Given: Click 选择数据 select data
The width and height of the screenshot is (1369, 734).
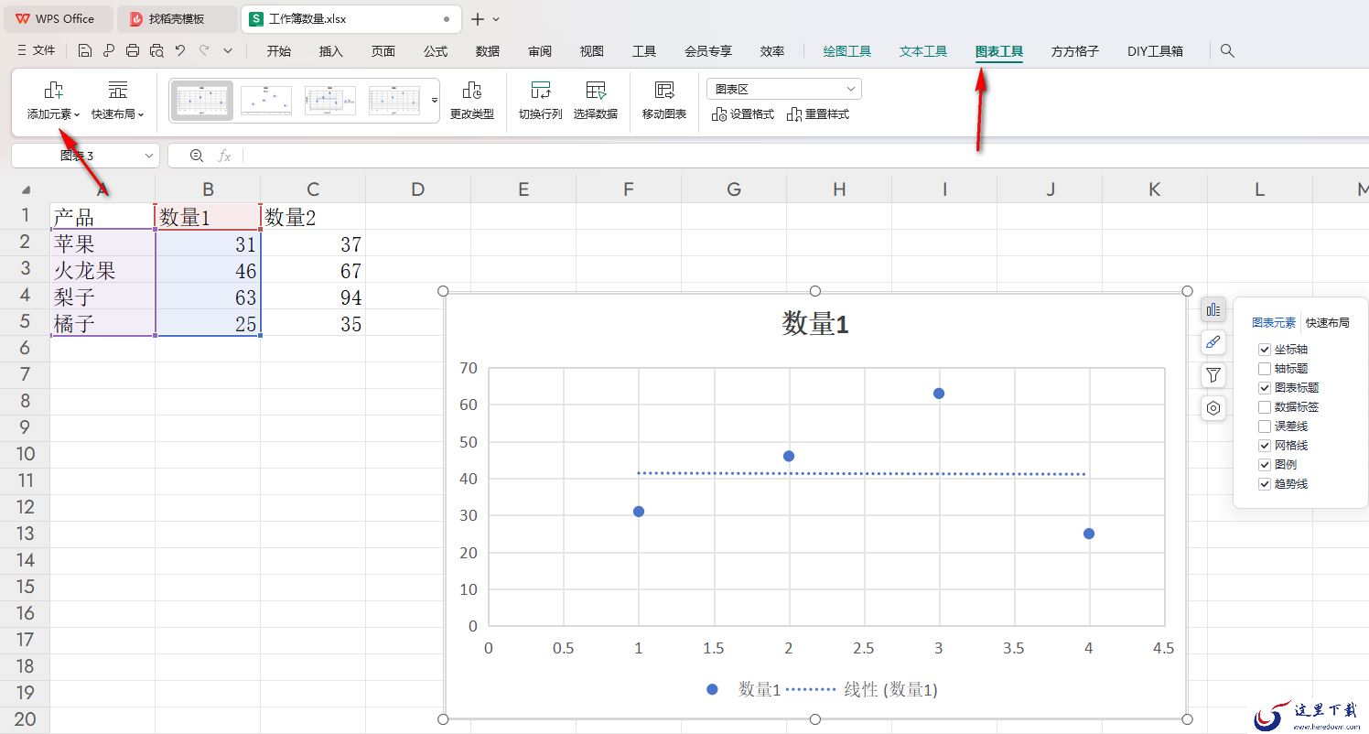Looking at the screenshot, I should tap(596, 101).
